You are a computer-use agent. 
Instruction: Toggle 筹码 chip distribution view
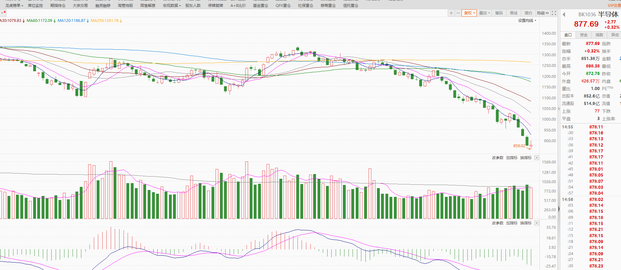(x=499, y=13)
